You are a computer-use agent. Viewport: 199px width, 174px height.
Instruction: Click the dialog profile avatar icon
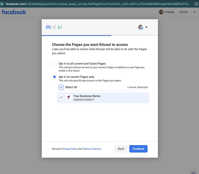point(141,27)
